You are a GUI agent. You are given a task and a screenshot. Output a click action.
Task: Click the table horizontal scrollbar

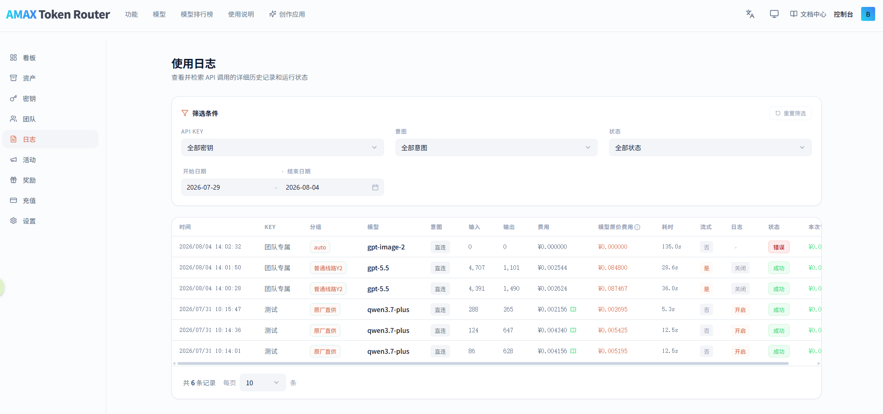tap(483, 363)
